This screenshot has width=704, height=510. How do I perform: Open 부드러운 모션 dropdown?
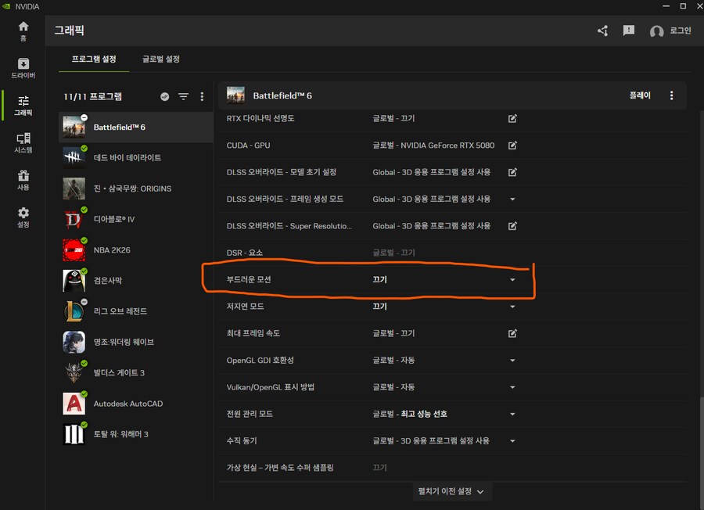[x=512, y=280]
